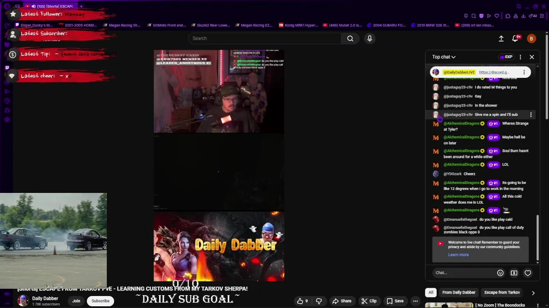Open 2004 SUBARU FO bookmark
The image size is (549, 308).
tap(386, 25)
